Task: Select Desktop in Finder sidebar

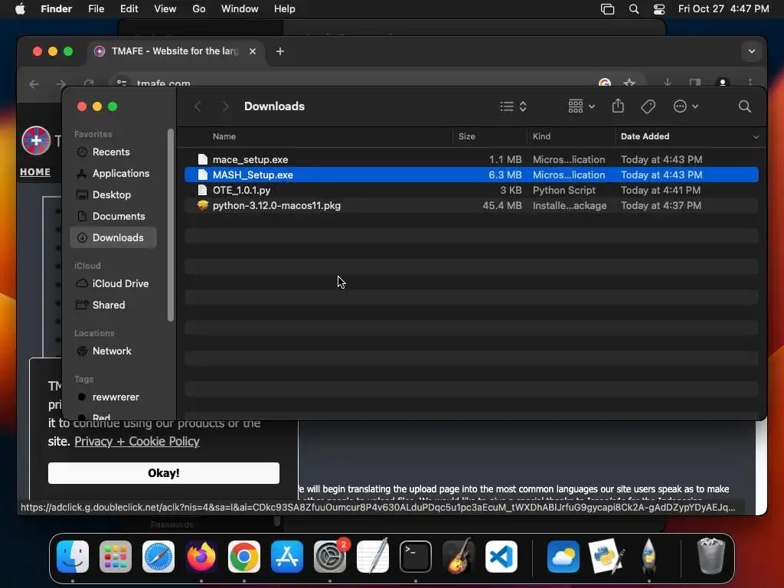Action: click(113, 195)
